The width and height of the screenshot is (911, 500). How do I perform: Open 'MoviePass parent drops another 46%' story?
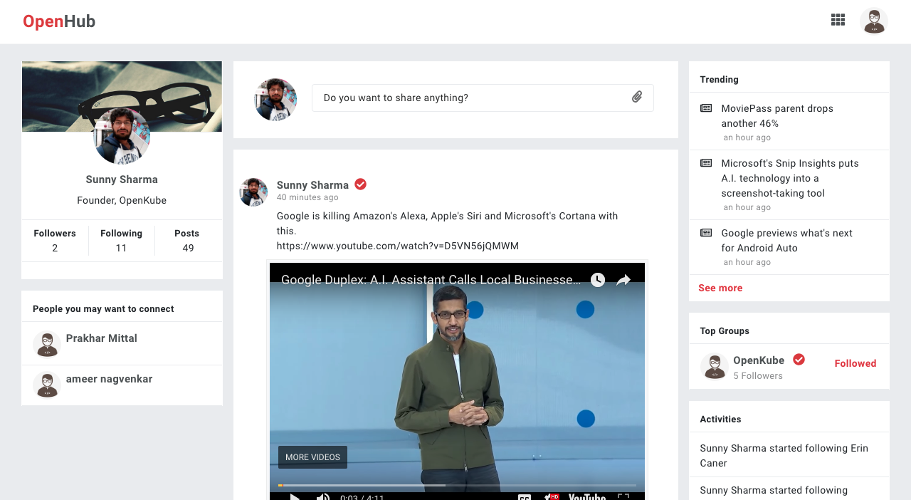point(777,116)
